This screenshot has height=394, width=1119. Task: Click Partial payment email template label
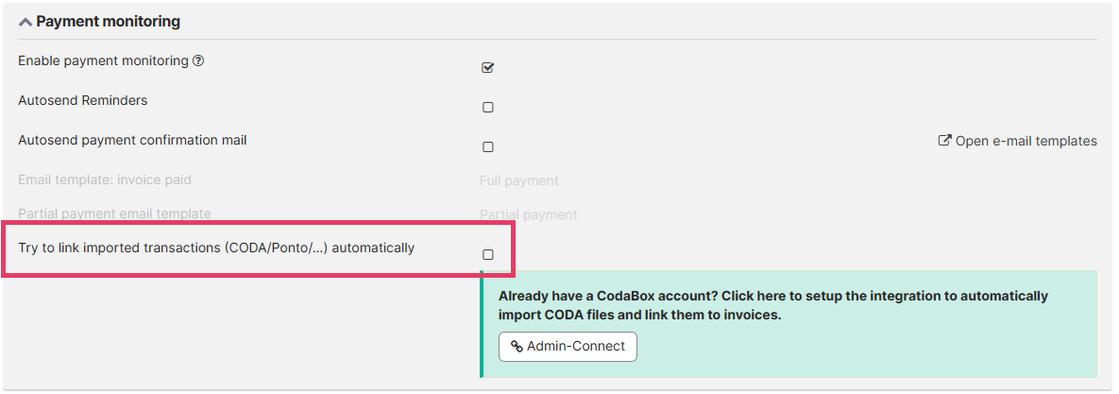click(x=114, y=214)
